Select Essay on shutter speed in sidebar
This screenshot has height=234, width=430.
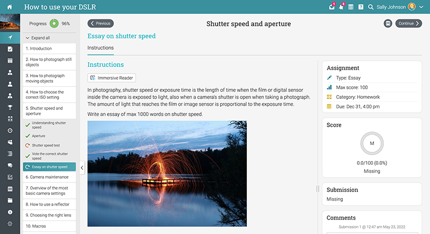tap(49, 167)
